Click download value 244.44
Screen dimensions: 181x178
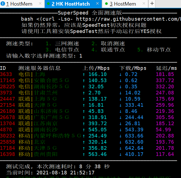134,117
